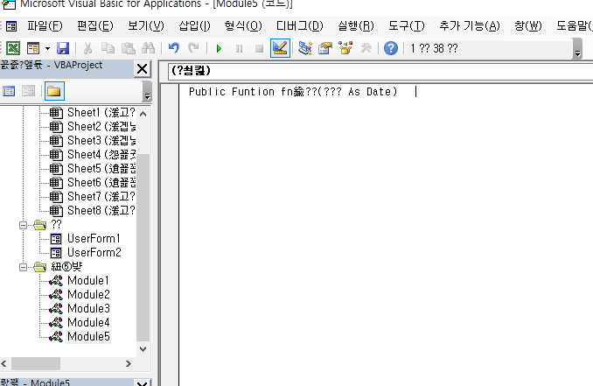Close the VBAProject explorer panel
Image resolution: width=593 pixels, height=386 pixels.
pyautogui.click(x=142, y=69)
